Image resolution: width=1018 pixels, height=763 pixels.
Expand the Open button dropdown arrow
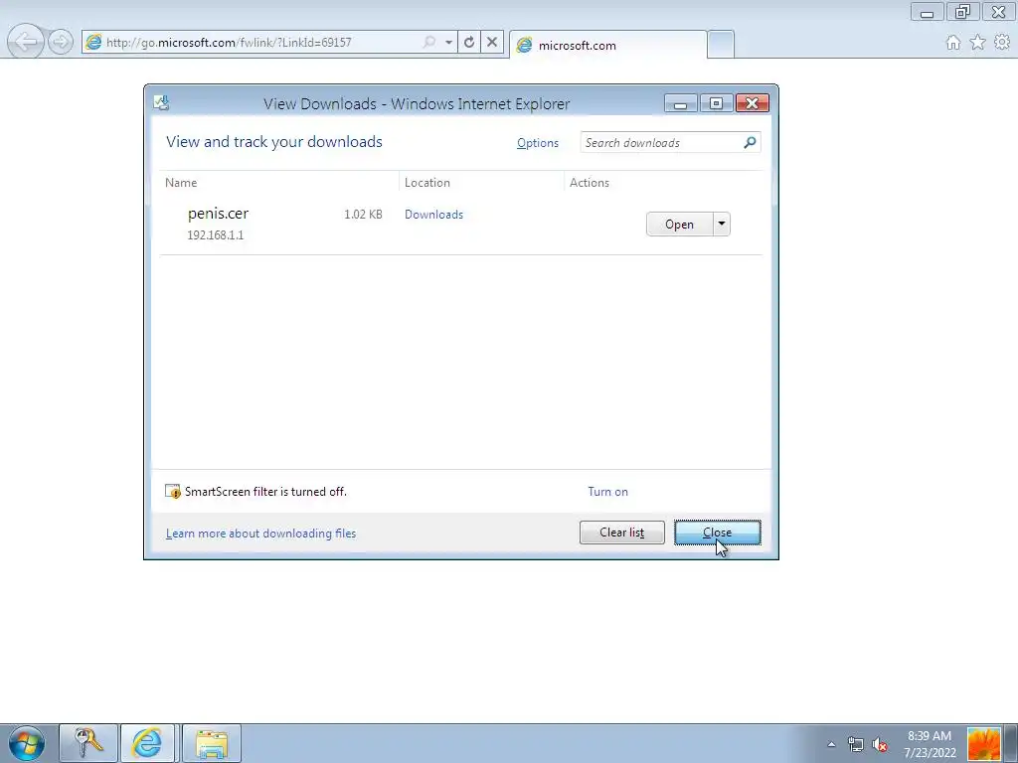[x=722, y=224]
